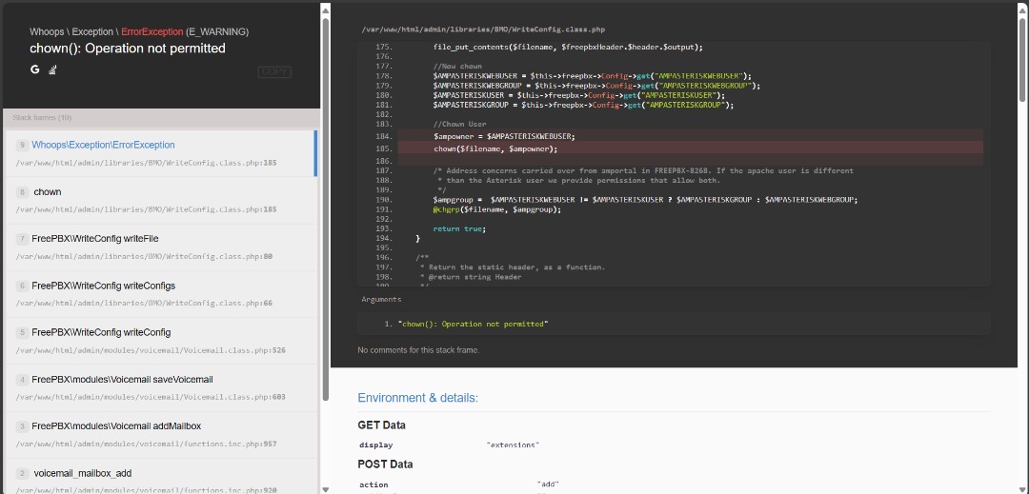Click the 'Arguments' label
Image resolution: width=1029 pixels, height=494 pixels.
click(x=381, y=300)
